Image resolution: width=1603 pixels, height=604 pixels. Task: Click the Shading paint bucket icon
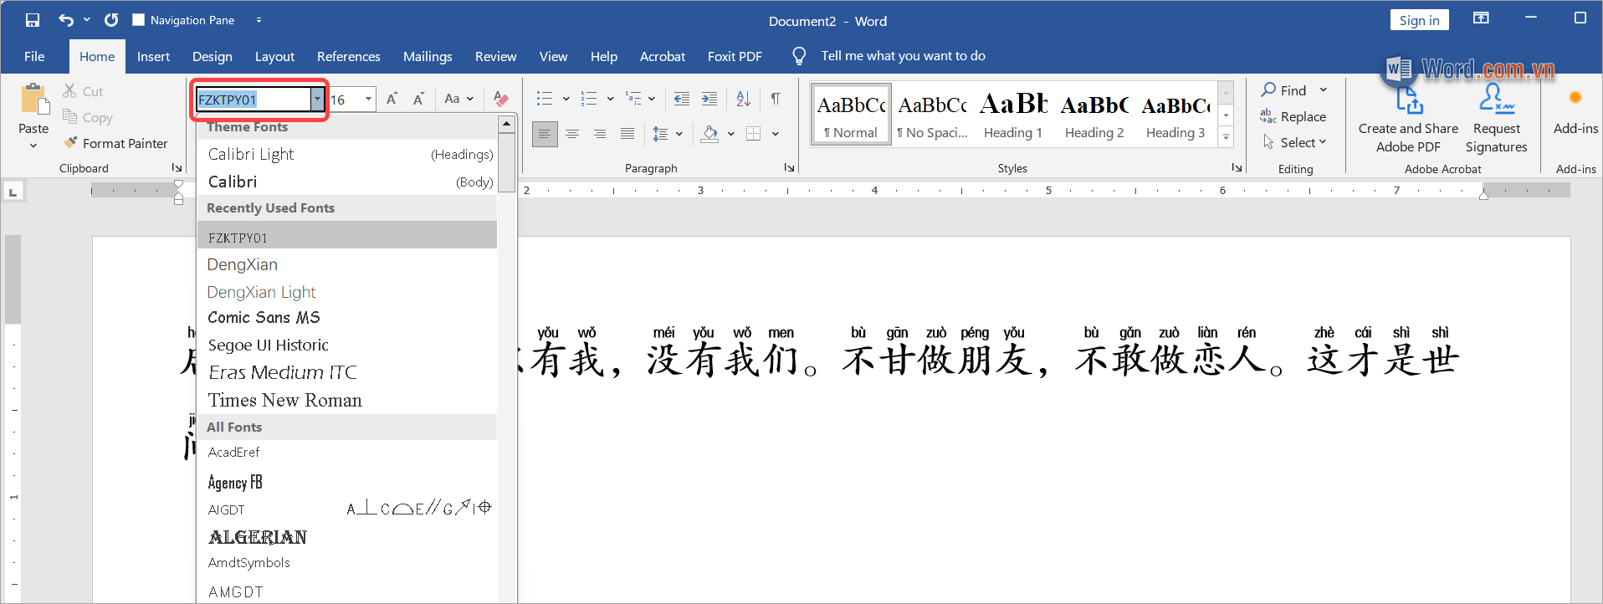tap(710, 134)
